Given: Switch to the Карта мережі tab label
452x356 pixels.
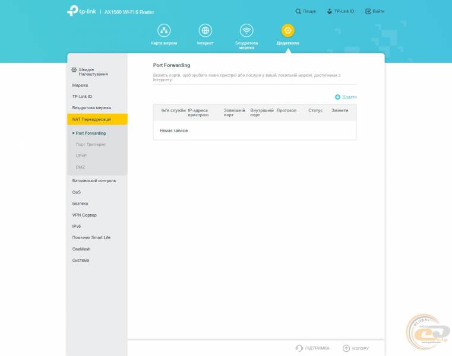Looking at the screenshot, I should [x=164, y=43].
